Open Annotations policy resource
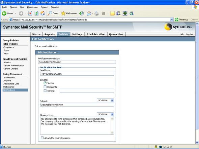The image size is (199, 149). (9, 77)
